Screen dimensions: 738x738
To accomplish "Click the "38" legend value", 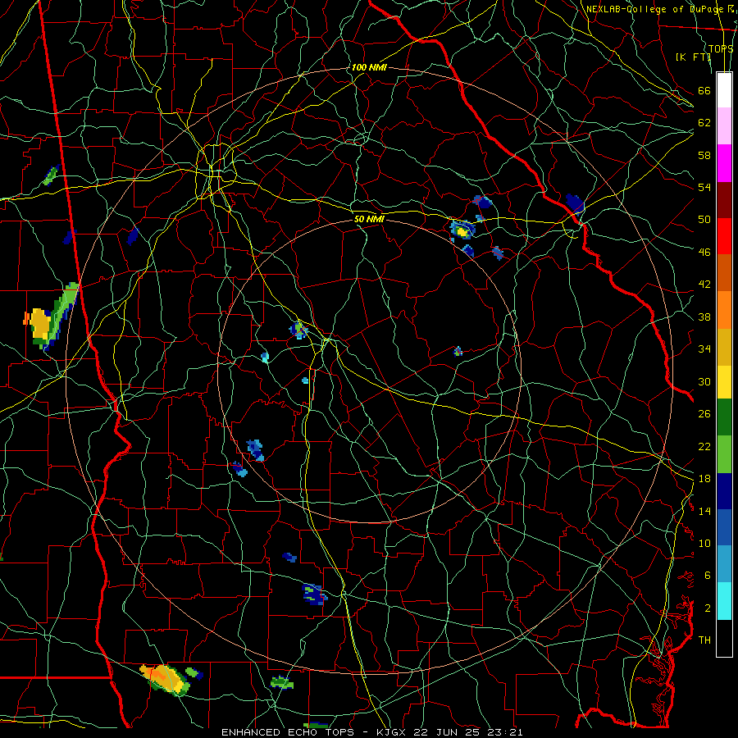I will click(704, 317).
